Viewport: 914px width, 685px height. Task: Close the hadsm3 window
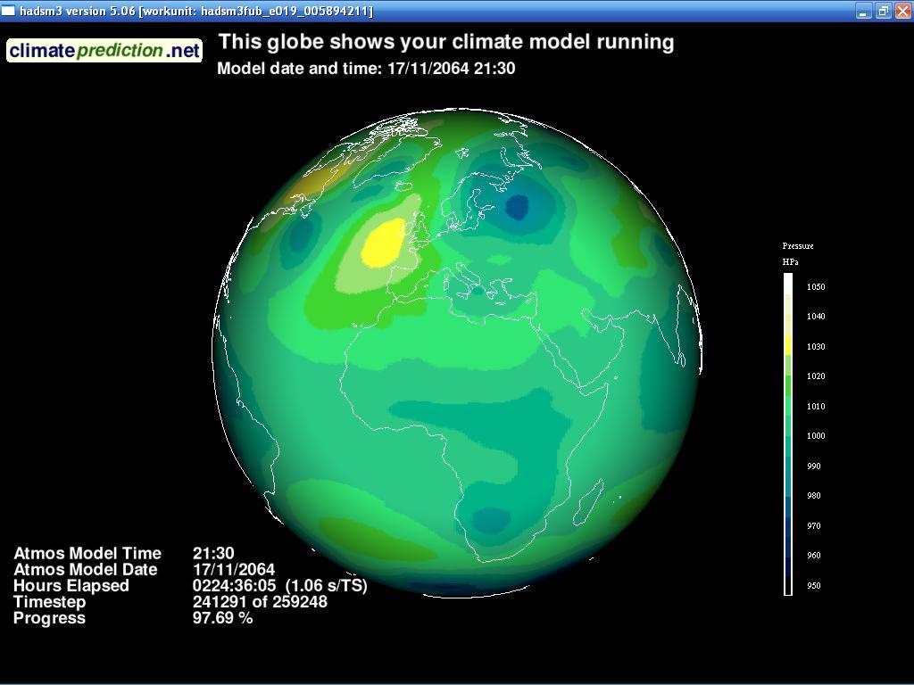point(902,11)
